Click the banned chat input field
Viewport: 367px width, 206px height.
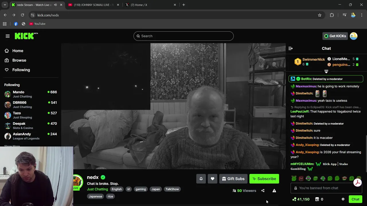pos(326,188)
